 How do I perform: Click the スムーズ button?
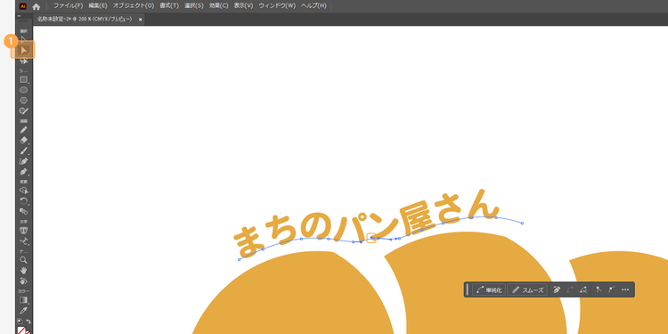click(527, 290)
